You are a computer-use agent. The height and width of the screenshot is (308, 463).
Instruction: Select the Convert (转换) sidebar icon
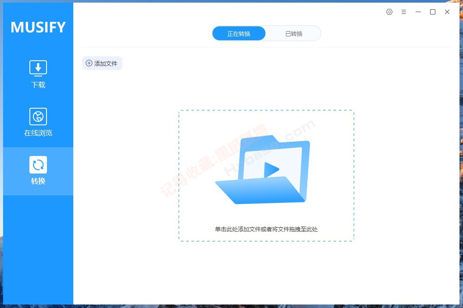pos(38,164)
